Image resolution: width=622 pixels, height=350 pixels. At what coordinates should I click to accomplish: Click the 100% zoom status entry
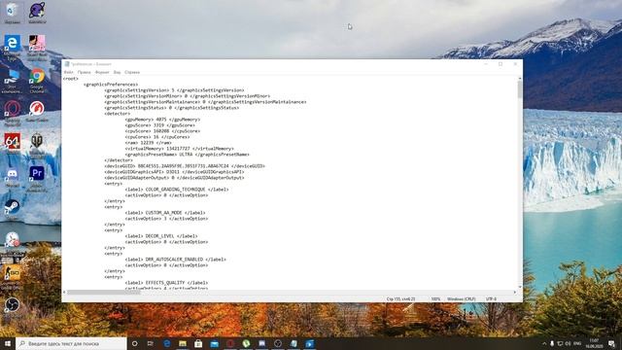pyautogui.click(x=435, y=298)
